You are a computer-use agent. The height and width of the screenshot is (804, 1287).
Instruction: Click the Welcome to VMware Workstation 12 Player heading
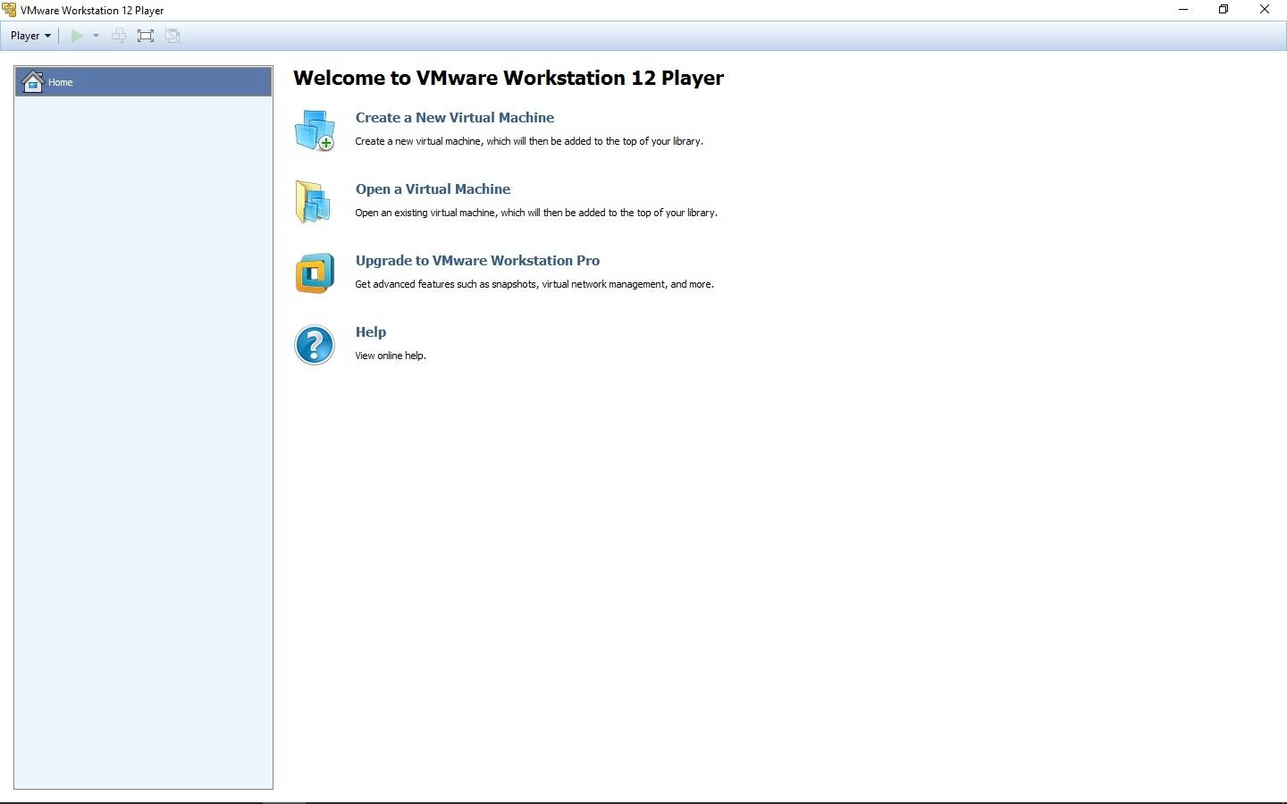[509, 78]
